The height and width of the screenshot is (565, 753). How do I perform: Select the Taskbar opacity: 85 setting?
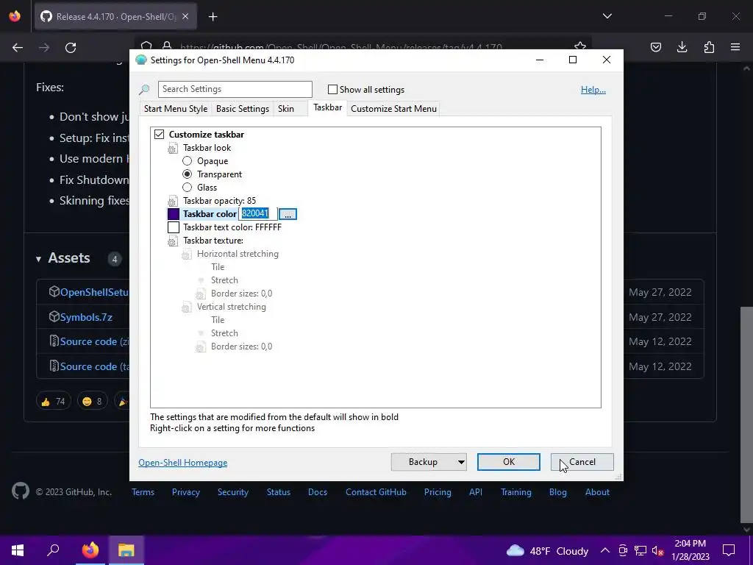point(219,201)
